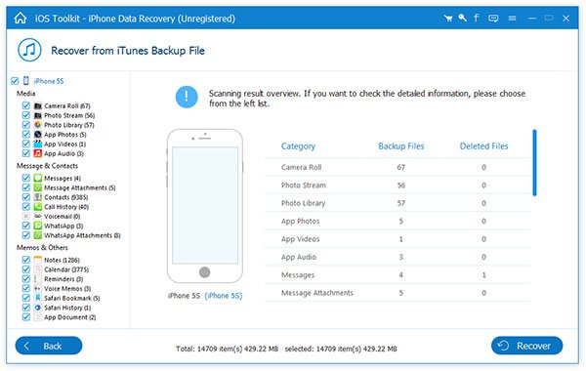
Task: Sort by Category column header
Action: tap(298, 146)
